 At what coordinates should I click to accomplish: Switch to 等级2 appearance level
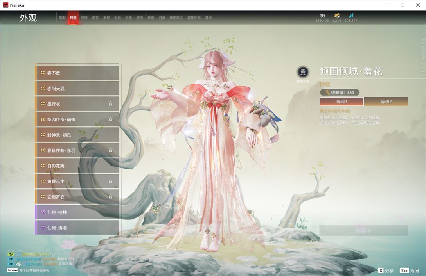(386, 101)
